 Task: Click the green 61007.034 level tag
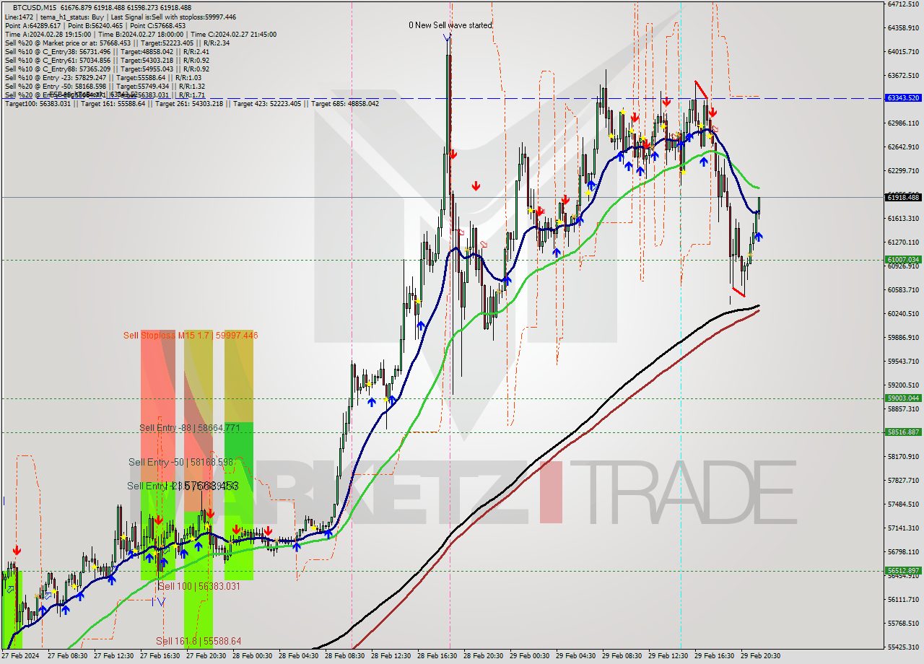tap(902, 260)
